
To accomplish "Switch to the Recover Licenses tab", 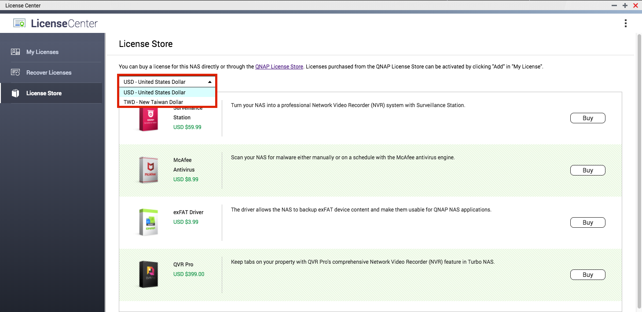I will pos(51,72).
